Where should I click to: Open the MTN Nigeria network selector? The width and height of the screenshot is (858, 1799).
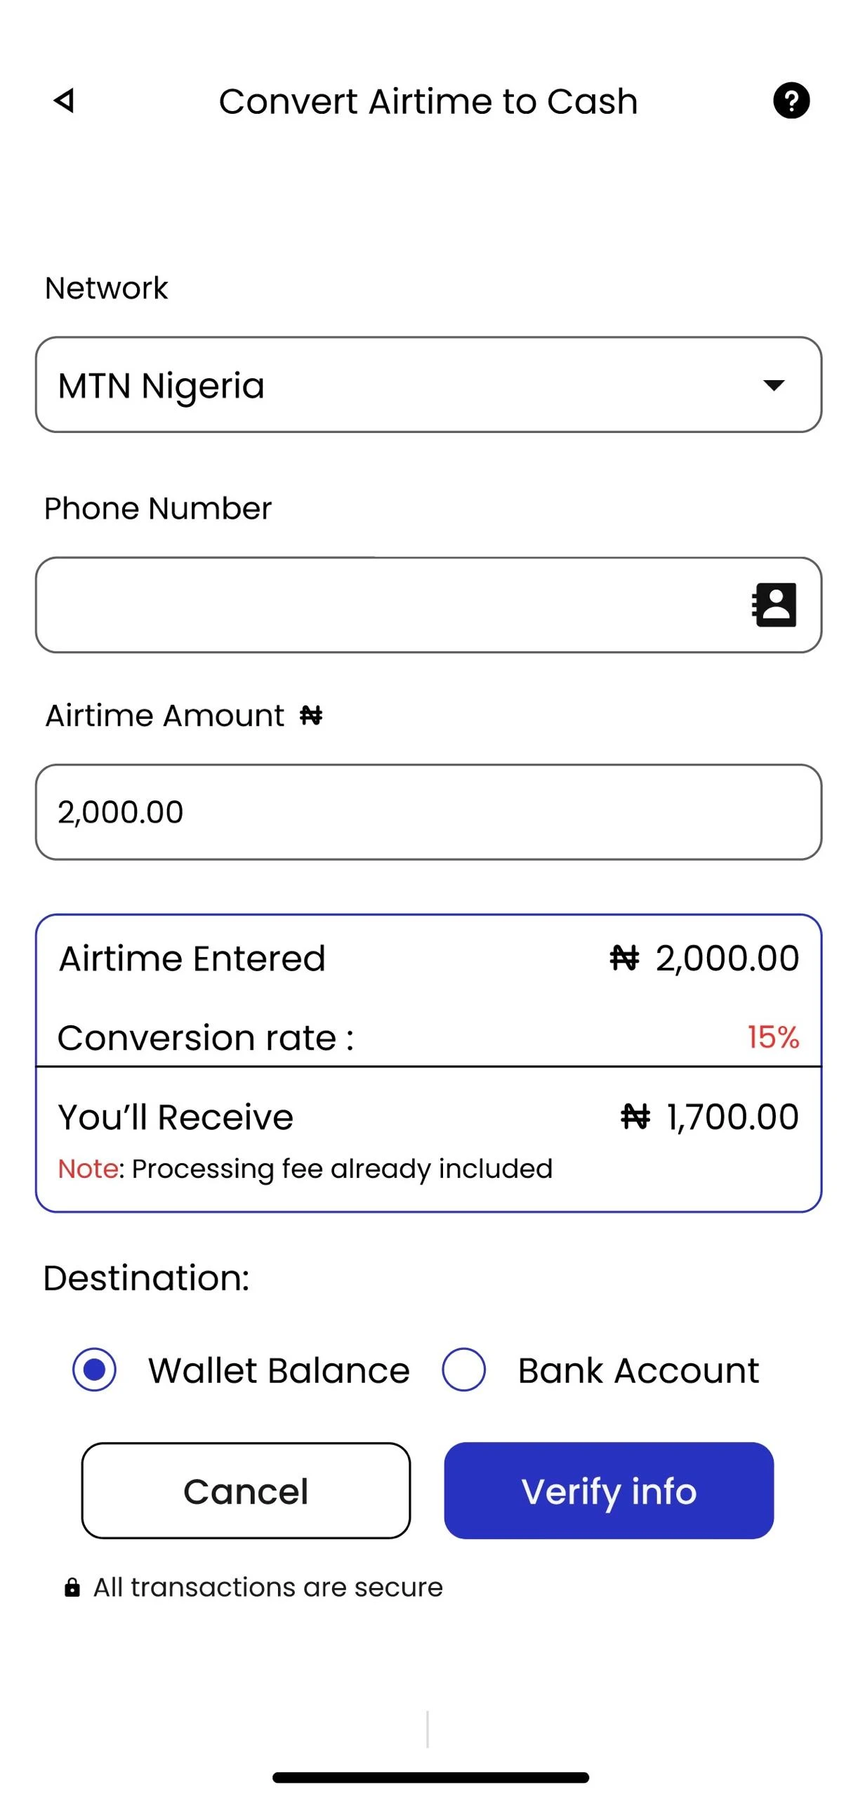(x=428, y=384)
